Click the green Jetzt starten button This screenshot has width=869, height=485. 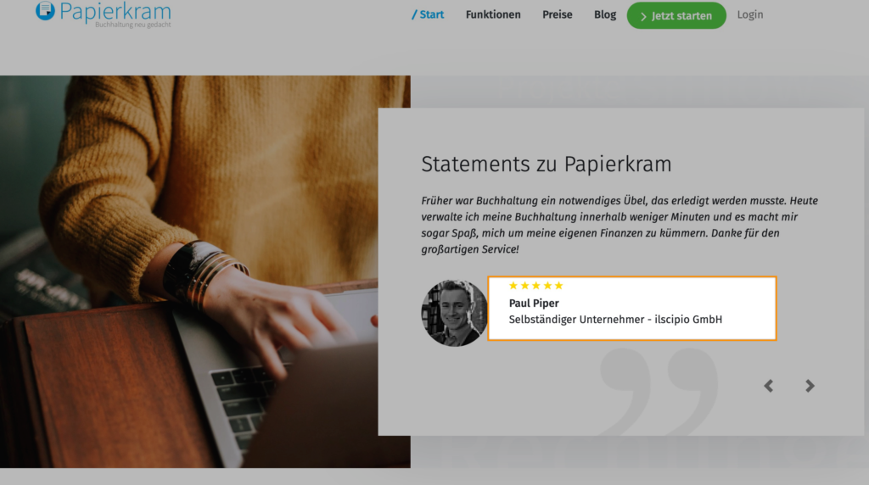click(x=676, y=15)
